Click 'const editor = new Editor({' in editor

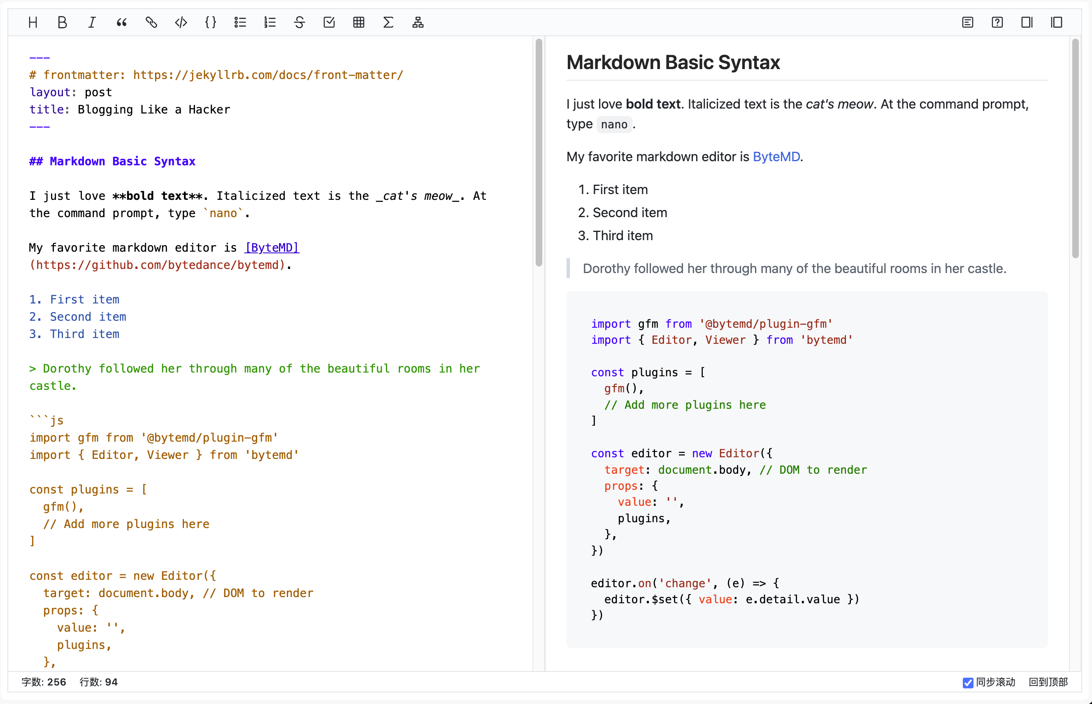coord(123,576)
